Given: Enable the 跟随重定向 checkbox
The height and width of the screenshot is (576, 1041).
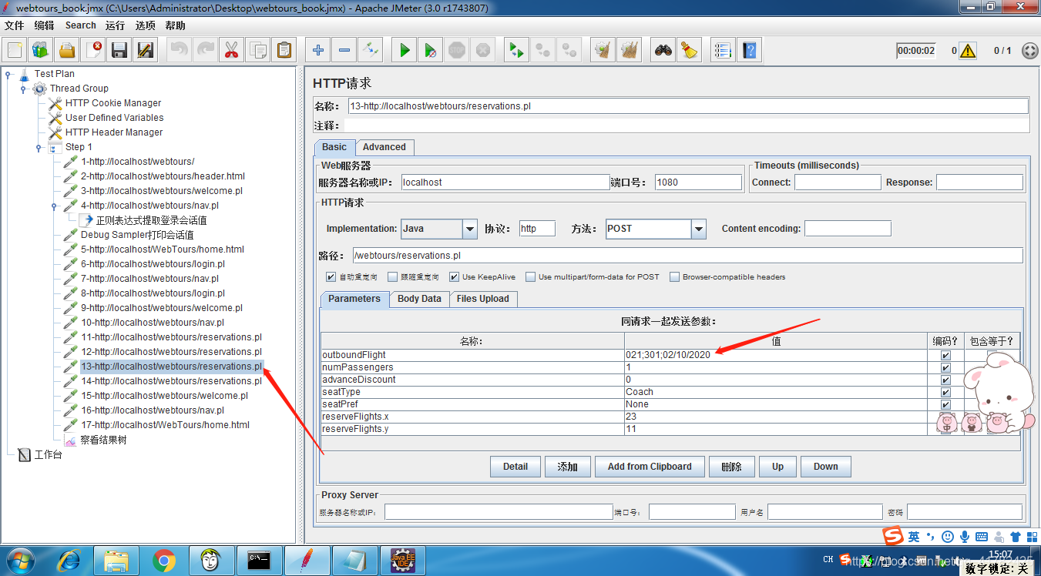Looking at the screenshot, I should pos(392,277).
